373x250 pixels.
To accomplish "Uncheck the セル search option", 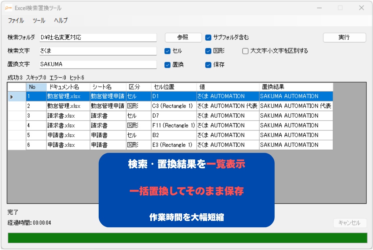I will pyautogui.click(x=167, y=51).
